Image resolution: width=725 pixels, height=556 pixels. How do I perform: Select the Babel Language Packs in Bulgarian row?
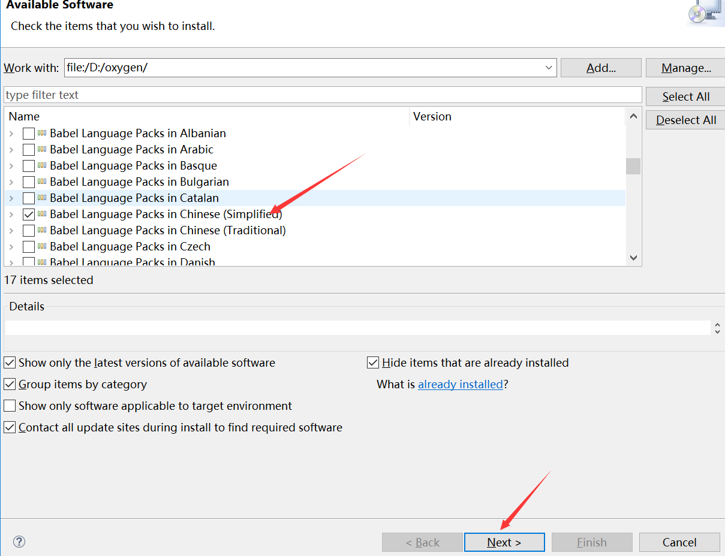point(315,182)
